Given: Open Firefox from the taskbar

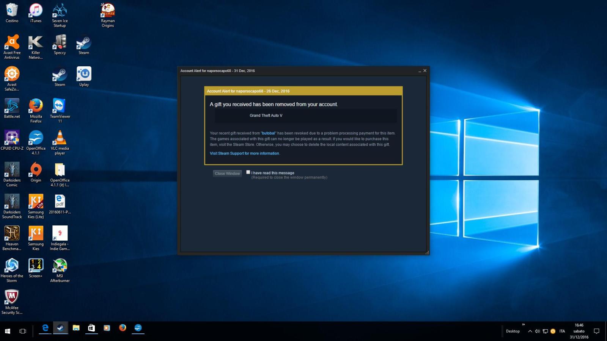Looking at the screenshot, I should [x=123, y=328].
